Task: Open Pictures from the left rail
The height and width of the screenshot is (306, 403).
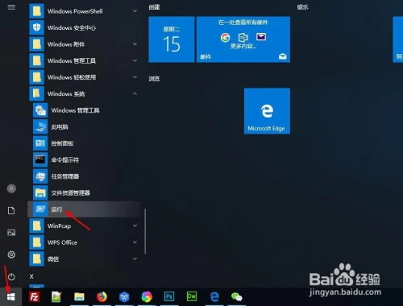Action: [x=11, y=233]
